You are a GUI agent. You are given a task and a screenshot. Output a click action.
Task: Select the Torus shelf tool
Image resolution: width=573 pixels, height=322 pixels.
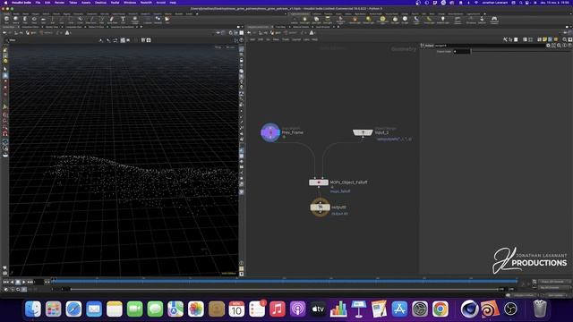point(34,20)
